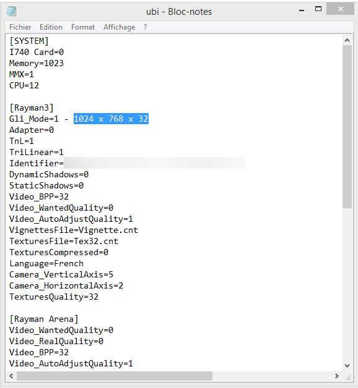Open the Affichage menu
Screen dimensions: 358x388
click(x=120, y=27)
